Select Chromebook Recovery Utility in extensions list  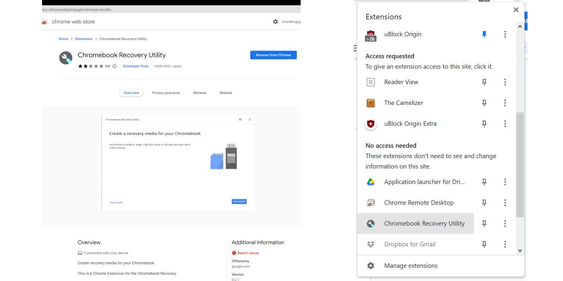pos(415,224)
